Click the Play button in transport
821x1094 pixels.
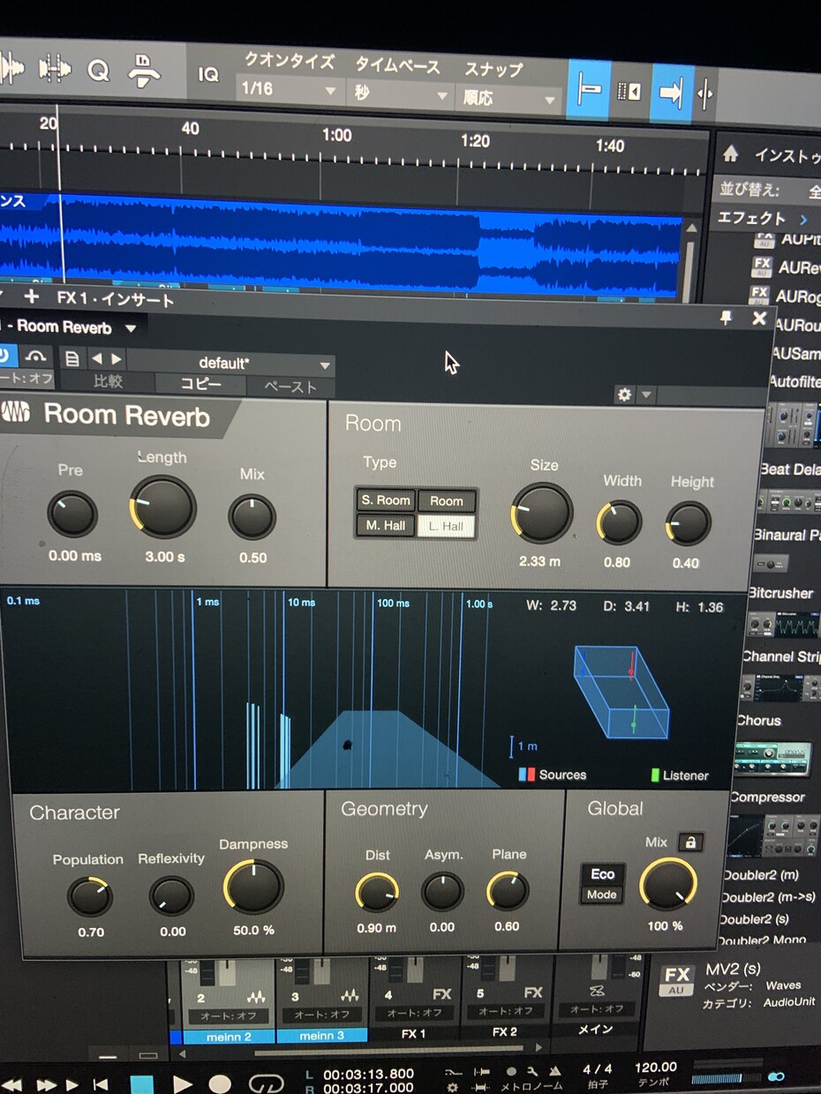click(182, 1084)
